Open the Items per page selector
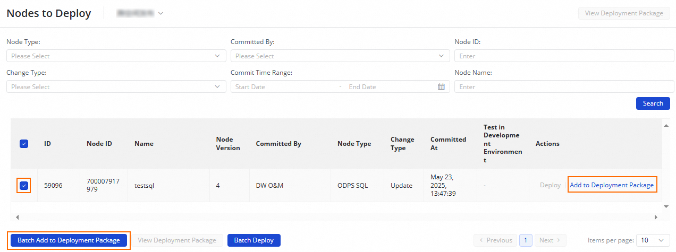 [653, 240]
